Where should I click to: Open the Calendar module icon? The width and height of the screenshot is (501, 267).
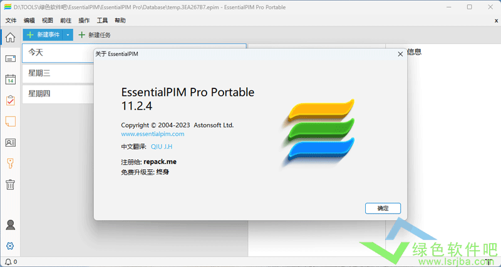click(10, 80)
